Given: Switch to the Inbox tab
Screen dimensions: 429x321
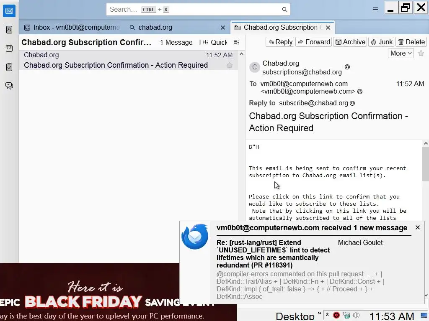Looking at the screenshot, I should coord(72,27).
